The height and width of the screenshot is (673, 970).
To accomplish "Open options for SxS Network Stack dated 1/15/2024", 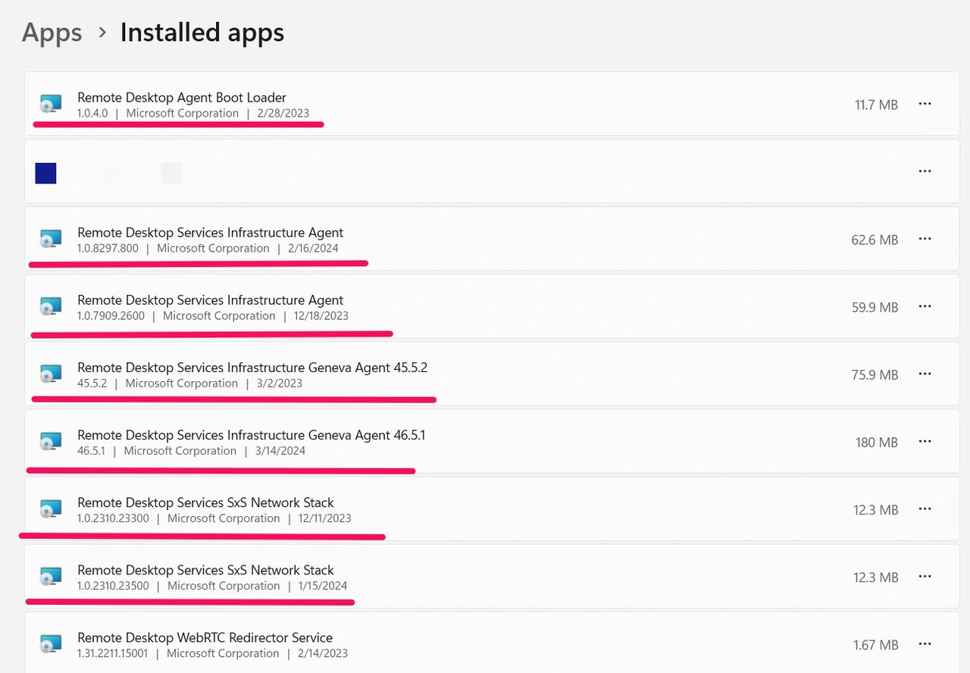I will [925, 576].
